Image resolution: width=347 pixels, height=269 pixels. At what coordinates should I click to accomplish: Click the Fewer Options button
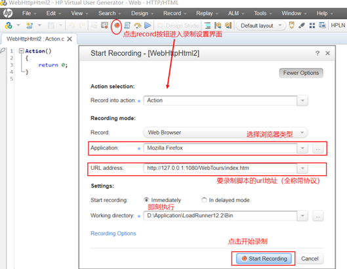tap(301, 73)
